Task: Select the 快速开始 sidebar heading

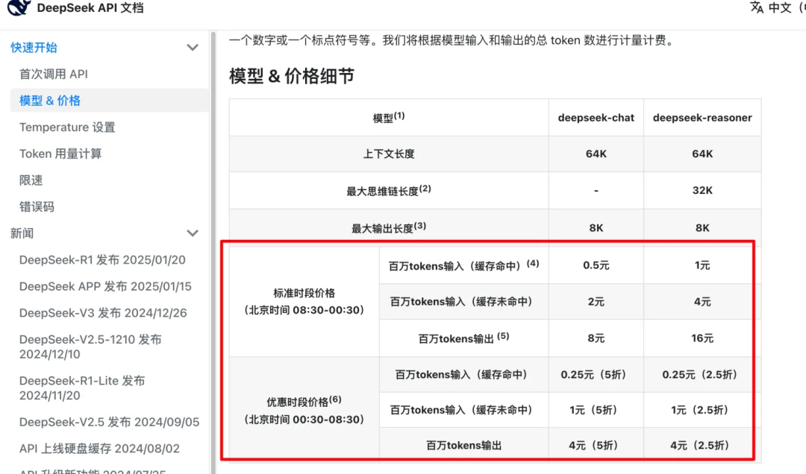Action: (x=34, y=48)
